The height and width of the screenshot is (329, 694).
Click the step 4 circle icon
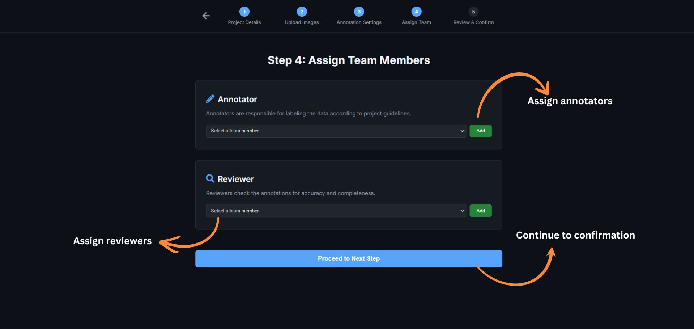coord(416,12)
